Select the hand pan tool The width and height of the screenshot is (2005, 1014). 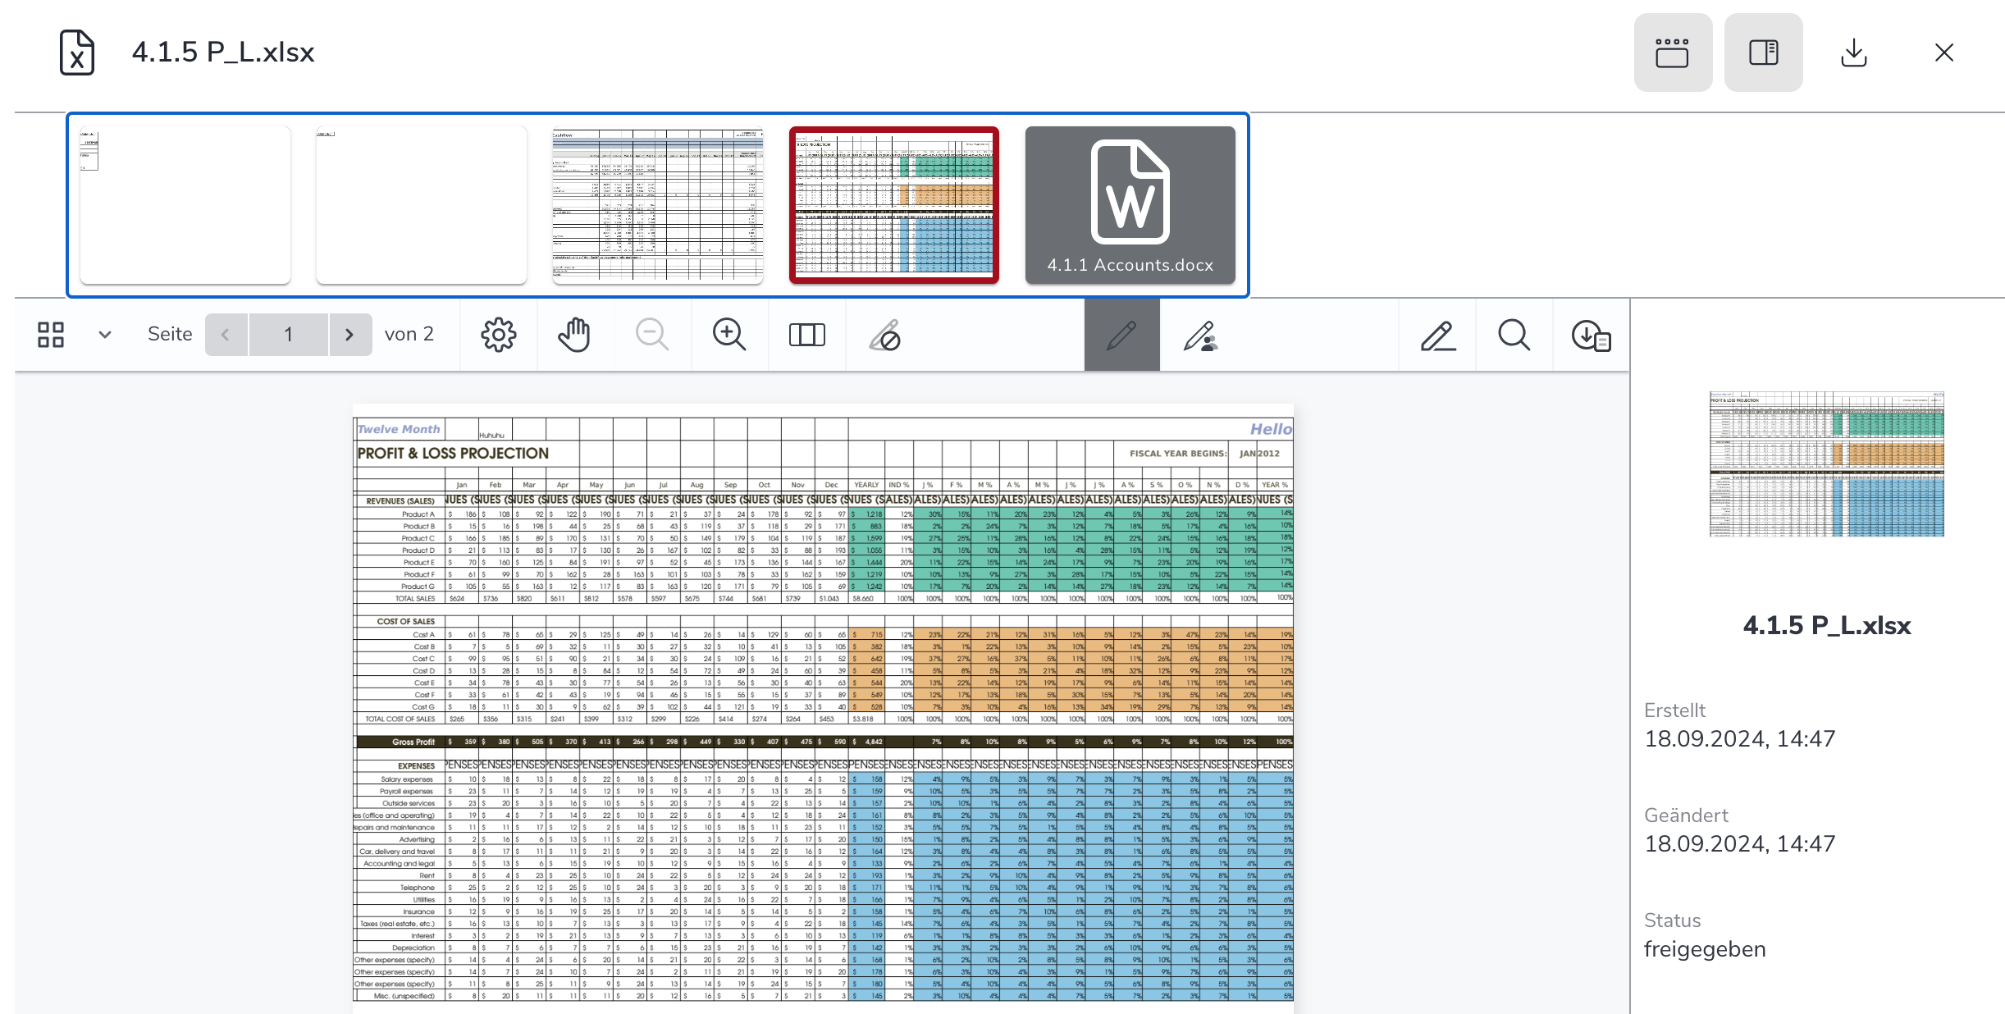coord(574,335)
